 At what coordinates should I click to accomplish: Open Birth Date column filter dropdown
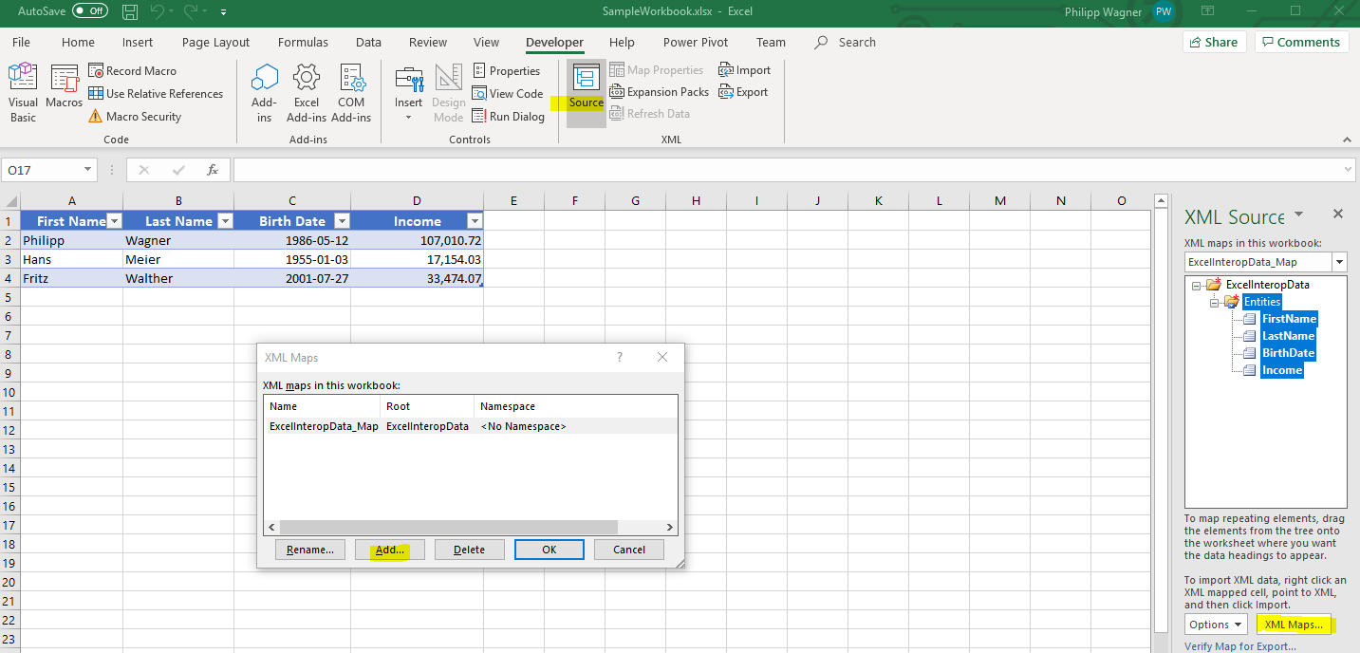tap(343, 221)
